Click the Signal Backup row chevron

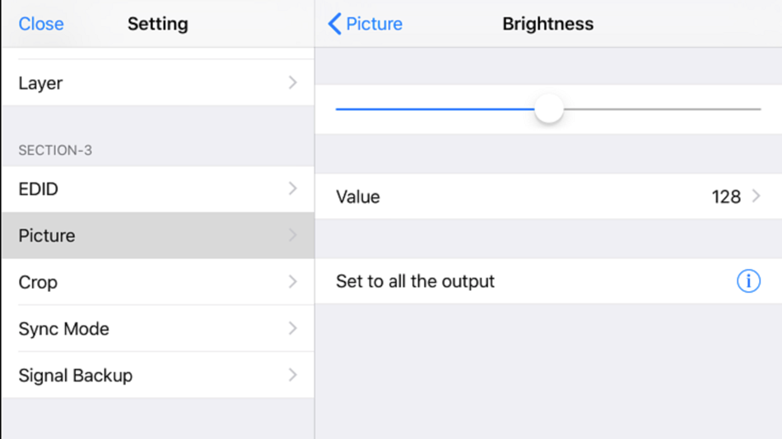[x=293, y=375]
